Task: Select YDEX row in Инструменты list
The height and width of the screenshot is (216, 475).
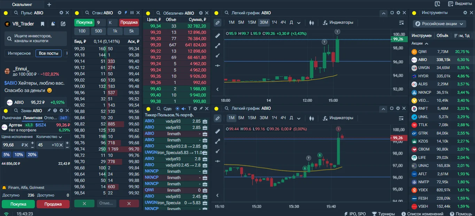Action: click(442, 190)
